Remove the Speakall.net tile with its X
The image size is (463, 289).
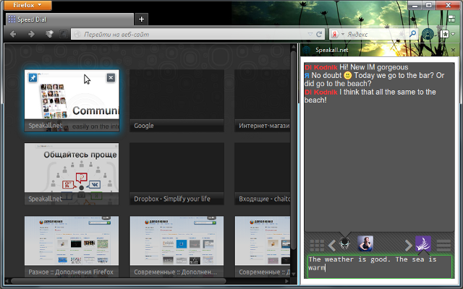[111, 78]
